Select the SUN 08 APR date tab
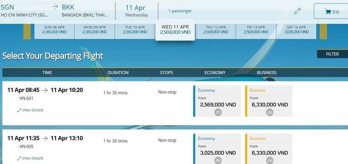This screenshot has height=164, width=348. [x=54, y=30]
